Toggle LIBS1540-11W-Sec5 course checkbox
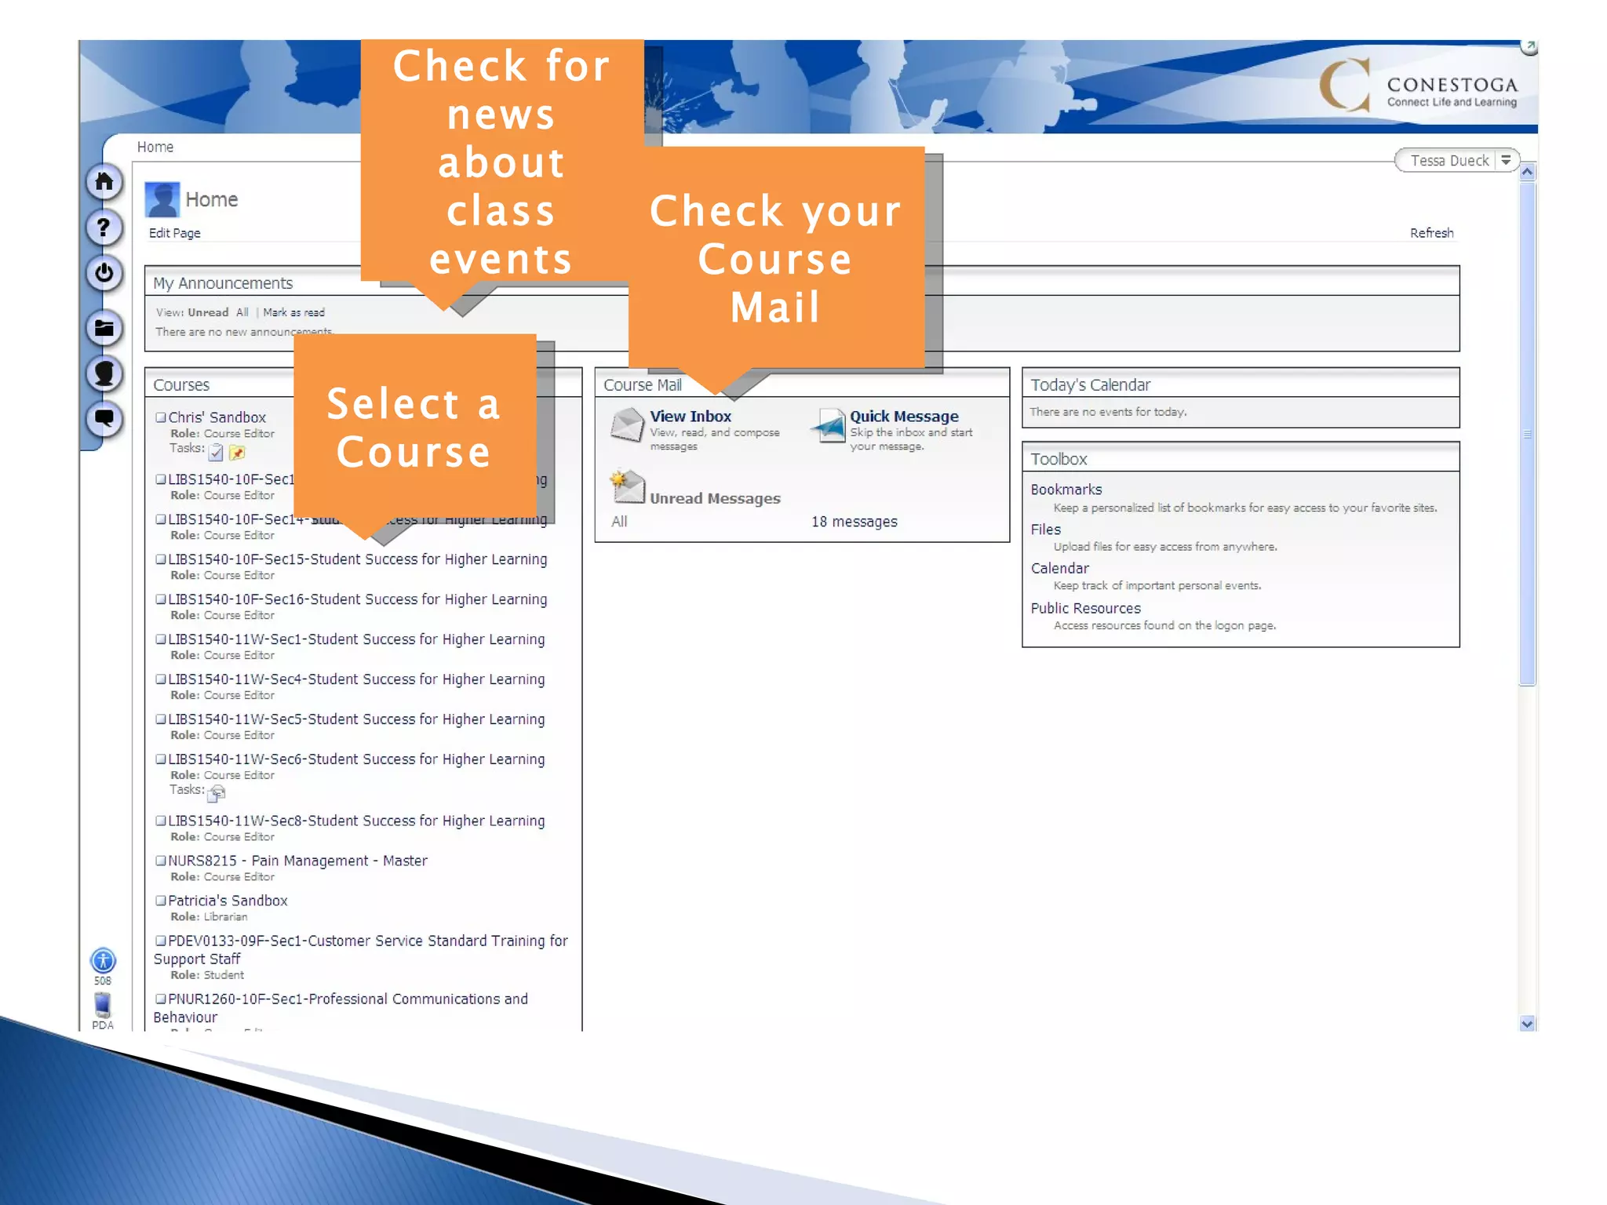Image resolution: width=1607 pixels, height=1205 pixels. coord(161,719)
